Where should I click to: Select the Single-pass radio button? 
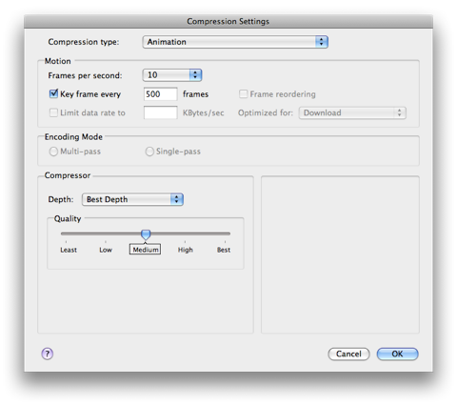pos(149,152)
